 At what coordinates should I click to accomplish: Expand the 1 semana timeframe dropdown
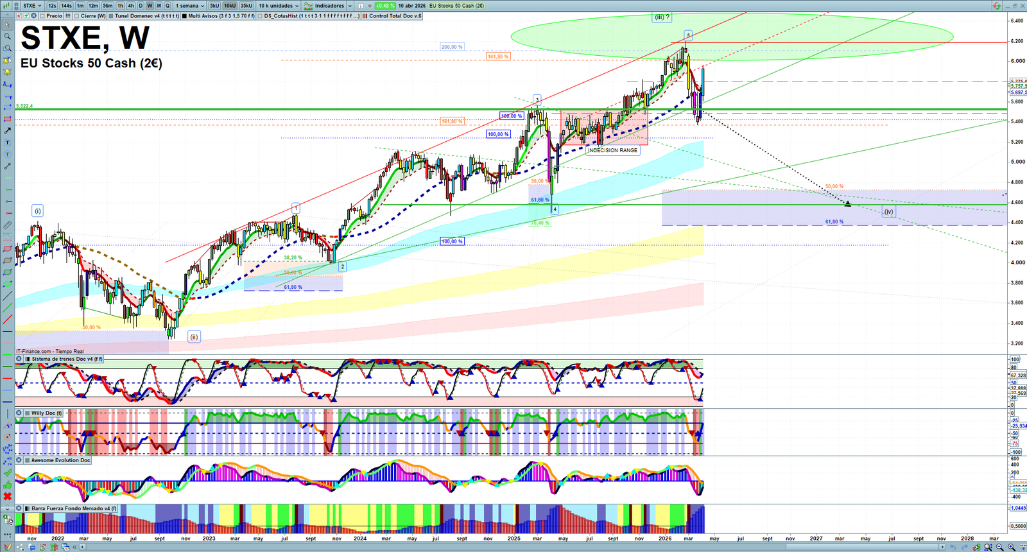[189, 6]
